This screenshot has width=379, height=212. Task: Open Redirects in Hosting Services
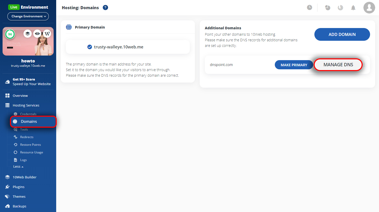coord(27,137)
